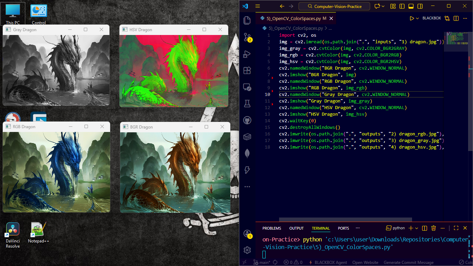Click Open Website in the status bar
Image resolution: width=473 pixels, height=266 pixels.
click(365, 263)
